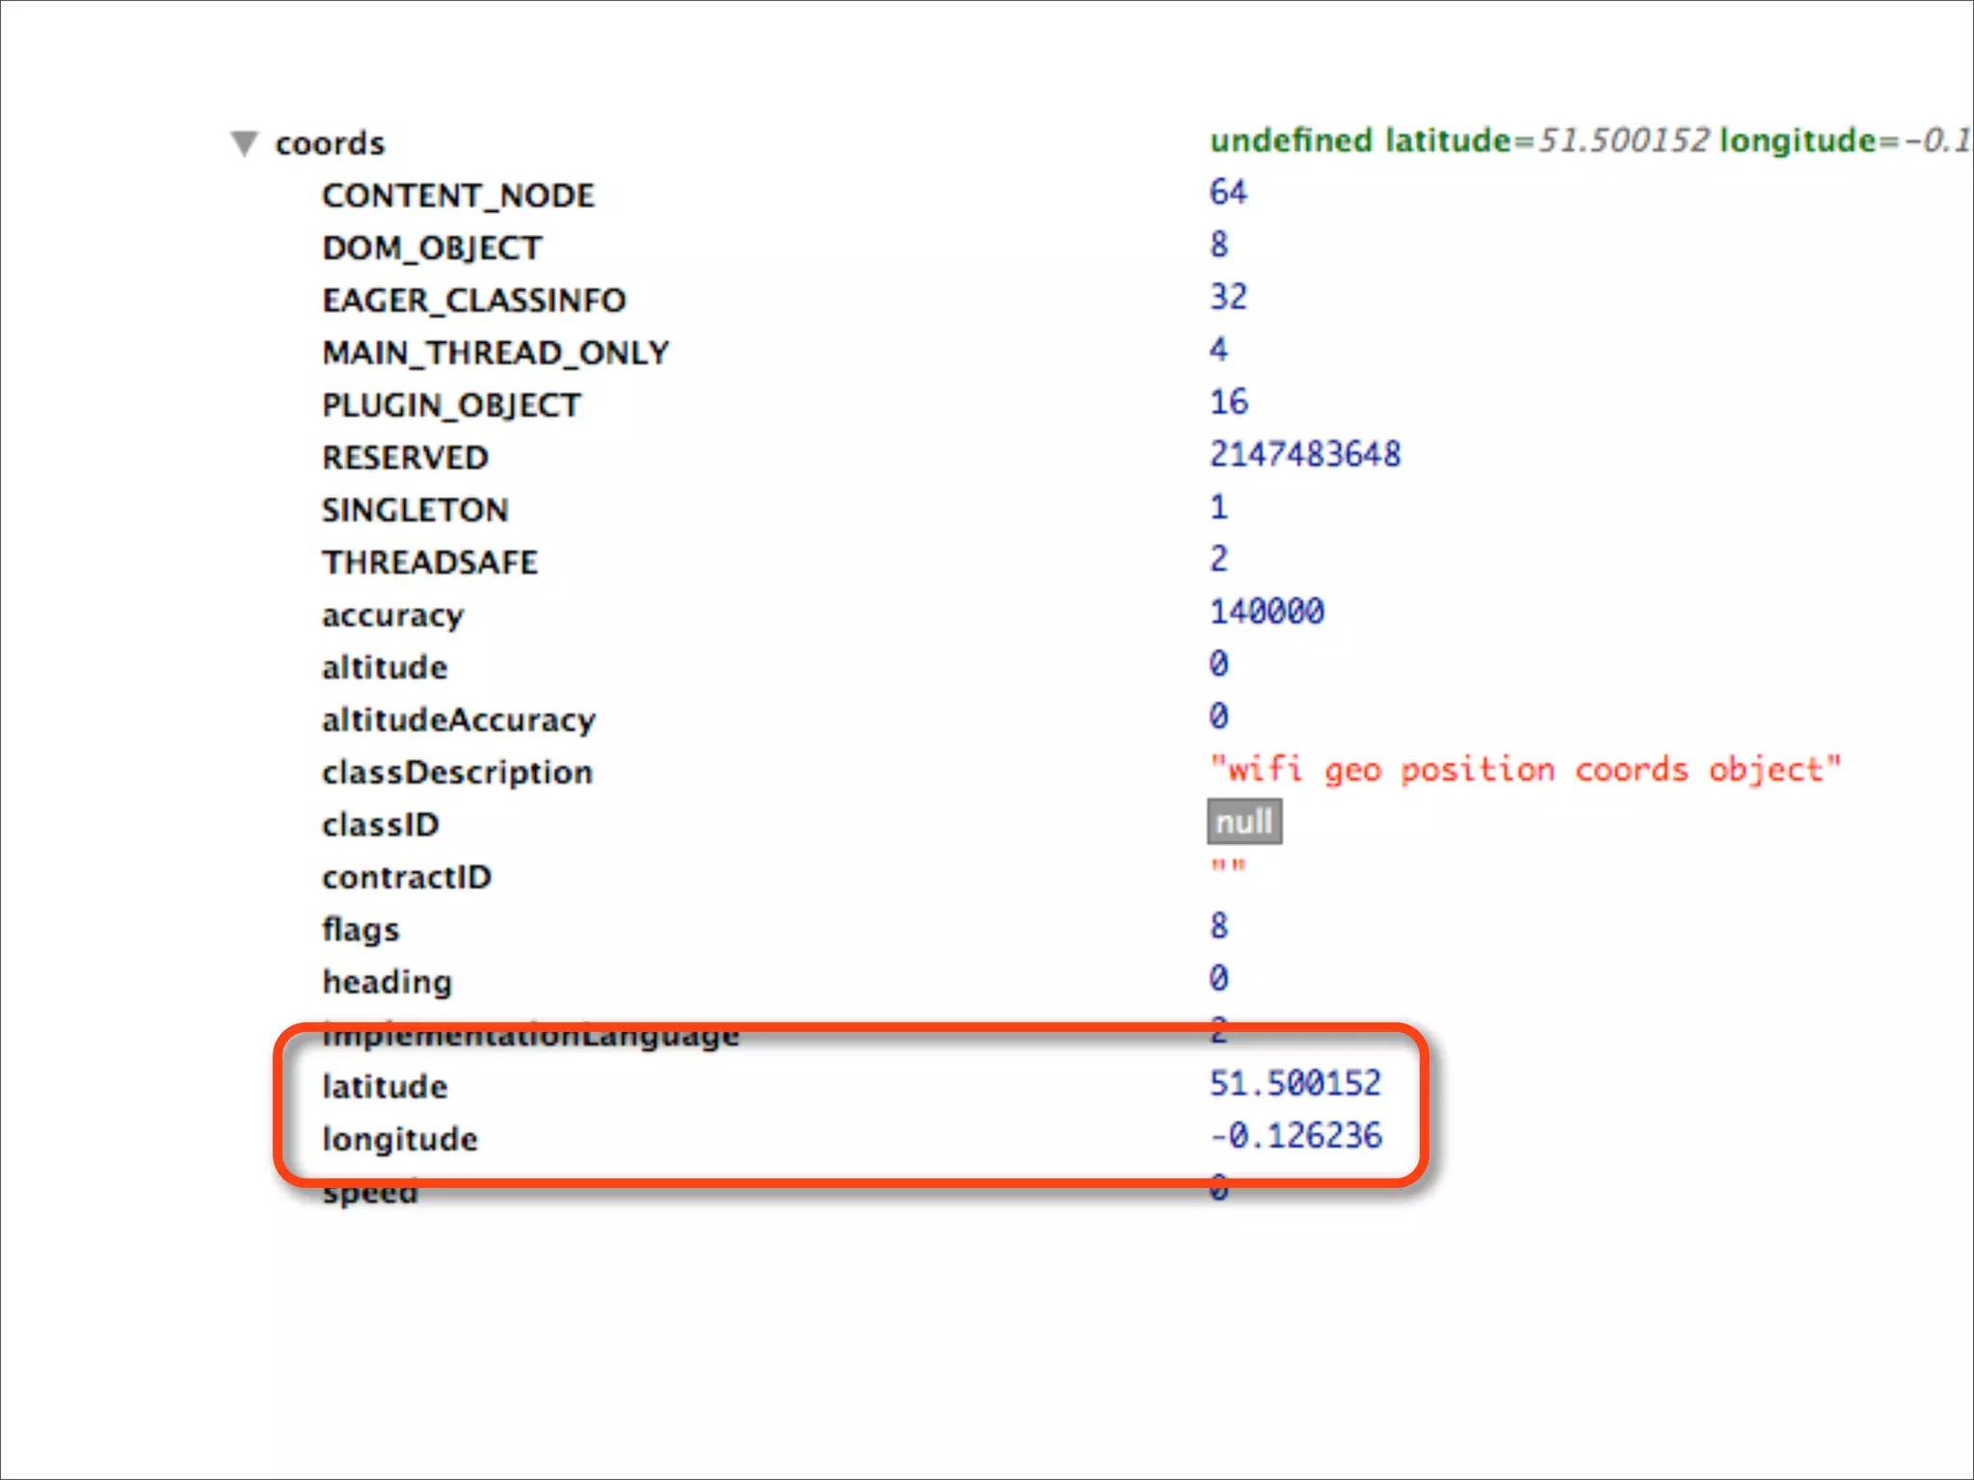Select the heading property name
Viewport: 1974px width, 1480px height.
point(387,981)
